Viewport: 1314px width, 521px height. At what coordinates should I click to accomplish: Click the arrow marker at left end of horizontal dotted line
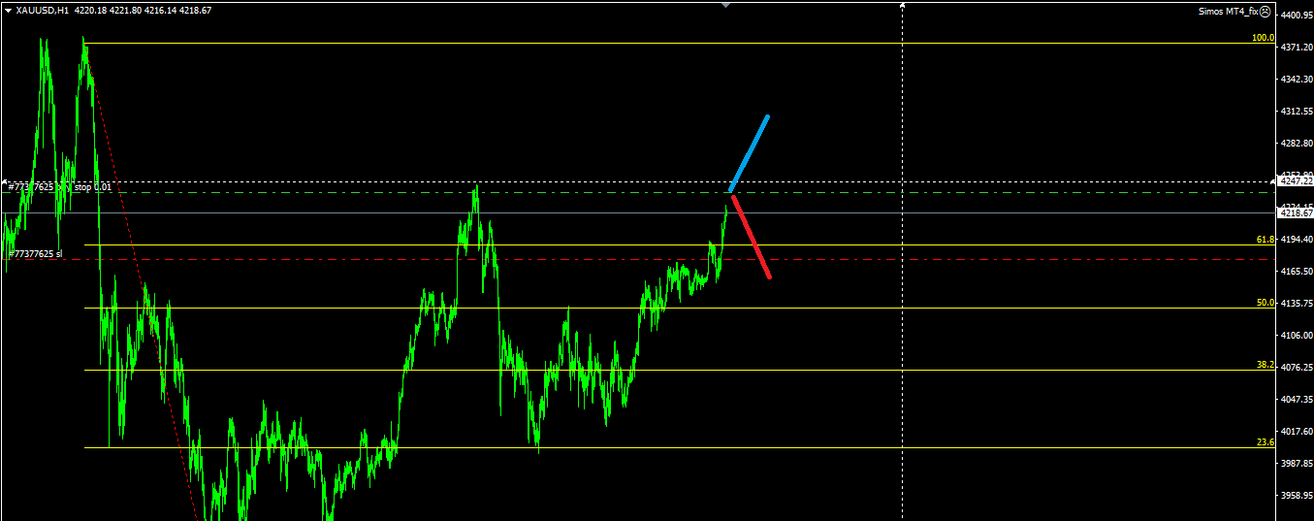tap(5, 181)
